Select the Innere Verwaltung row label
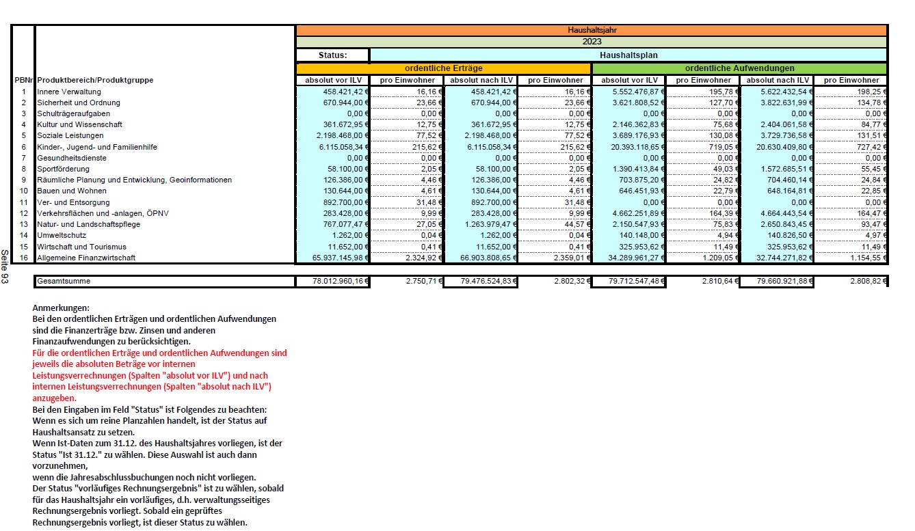Image resolution: width=915 pixels, height=531 pixels. pyautogui.click(x=69, y=92)
